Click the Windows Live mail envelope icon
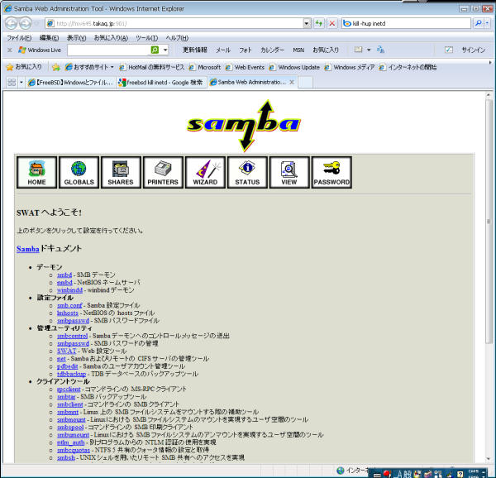This screenshot has height=478, width=496. 358,50
